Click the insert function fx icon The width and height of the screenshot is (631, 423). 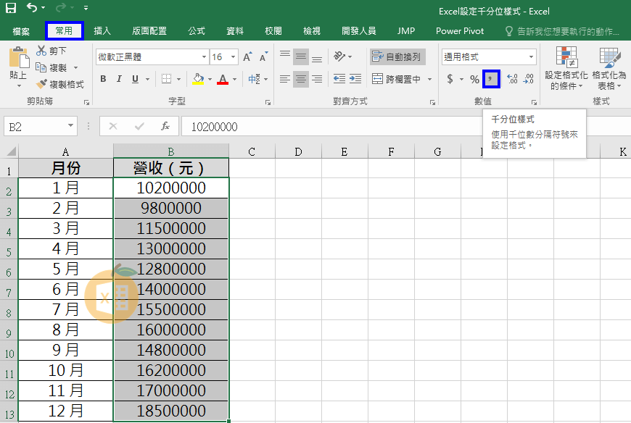[x=165, y=126]
